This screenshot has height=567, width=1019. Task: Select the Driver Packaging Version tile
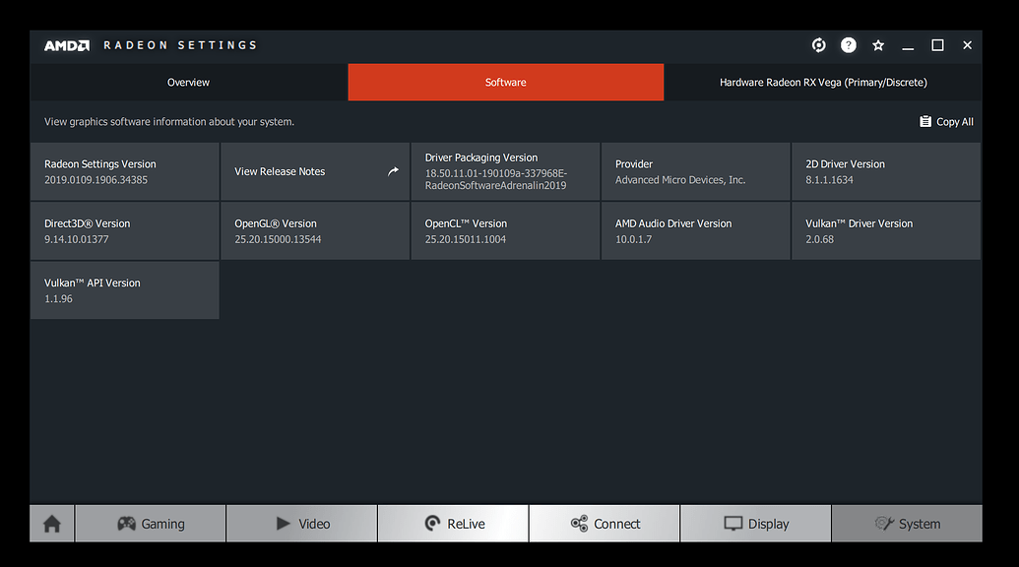coord(506,171)
